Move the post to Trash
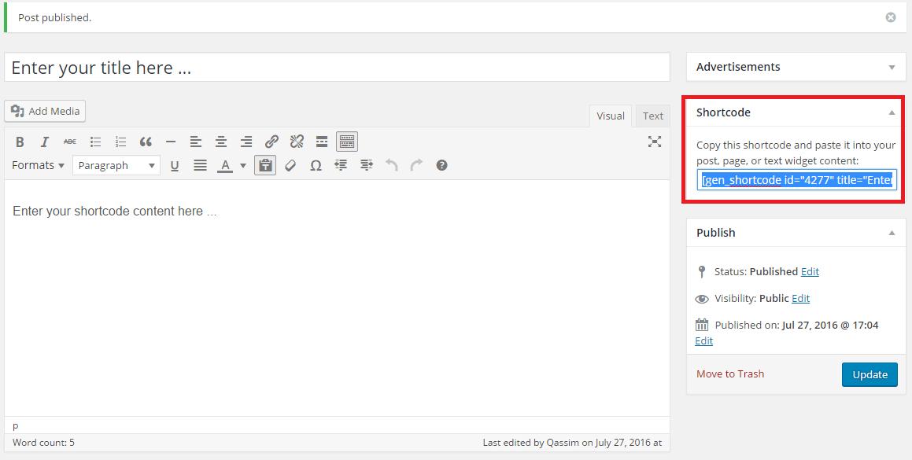912x460 pixels. pos(730,374)
